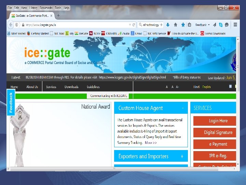Open the Downloads nav item
This screenshot has width=246, height=185.
[71, 87]
